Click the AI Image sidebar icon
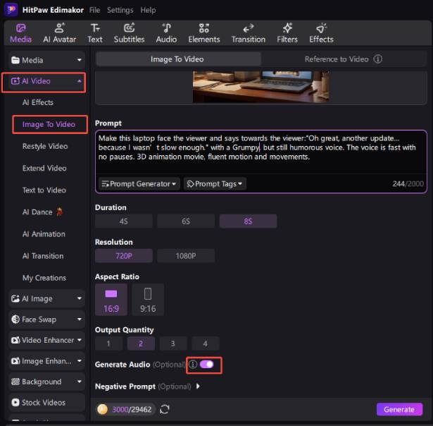Image resolution: width=433 pixels, height=426 pixels. [15, 298]
